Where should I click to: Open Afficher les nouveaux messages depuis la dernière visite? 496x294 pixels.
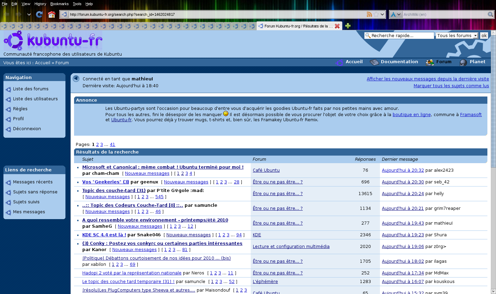pos(428,79)
